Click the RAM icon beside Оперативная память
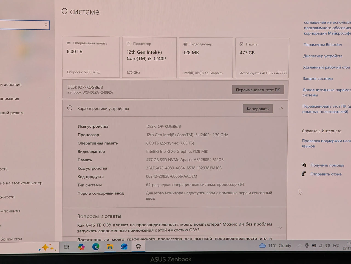Image resolution: width=351 pixels, height=264 pixels. point(69,43)
